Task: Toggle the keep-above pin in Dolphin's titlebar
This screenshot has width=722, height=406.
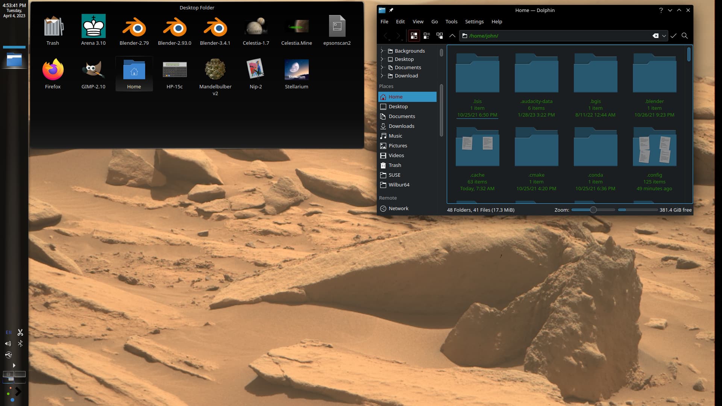Action: click(x=391, y=10)
